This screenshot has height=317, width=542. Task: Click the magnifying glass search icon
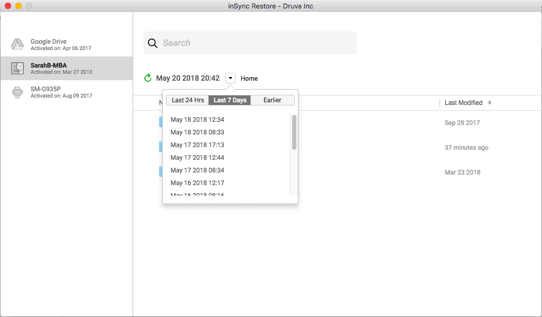tap(153, 43)
